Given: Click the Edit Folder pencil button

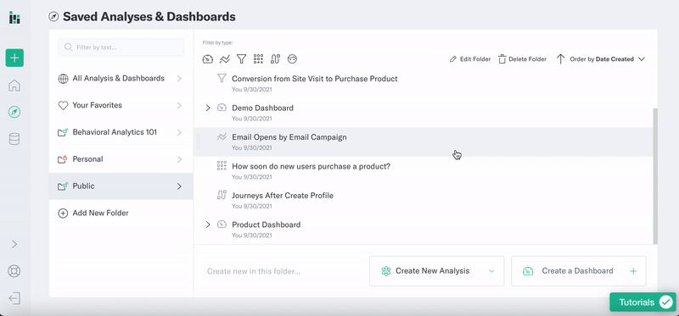Looking at the screenshot, I should click(x=470, y=59).
